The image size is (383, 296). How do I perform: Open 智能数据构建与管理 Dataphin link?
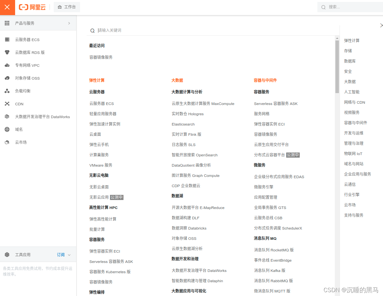[x=197, y=281]
